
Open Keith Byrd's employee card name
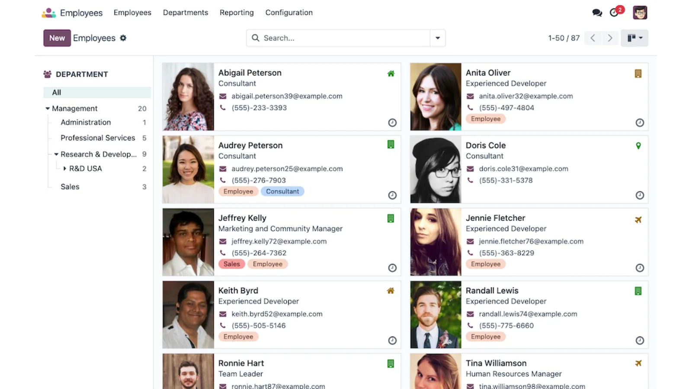tap(238, 291)
